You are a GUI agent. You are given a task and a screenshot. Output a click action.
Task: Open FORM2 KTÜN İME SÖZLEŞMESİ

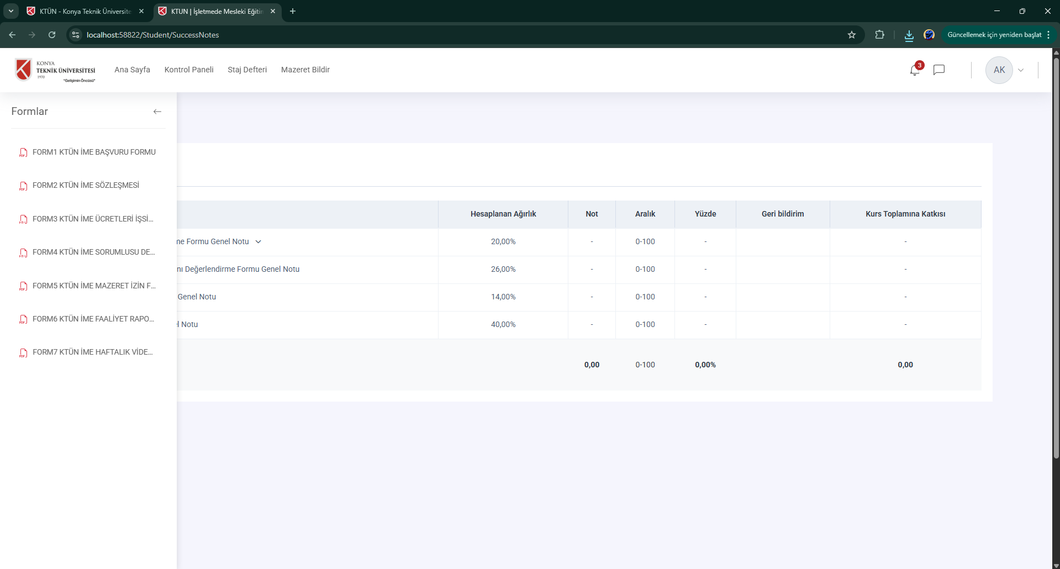point(86,185)
